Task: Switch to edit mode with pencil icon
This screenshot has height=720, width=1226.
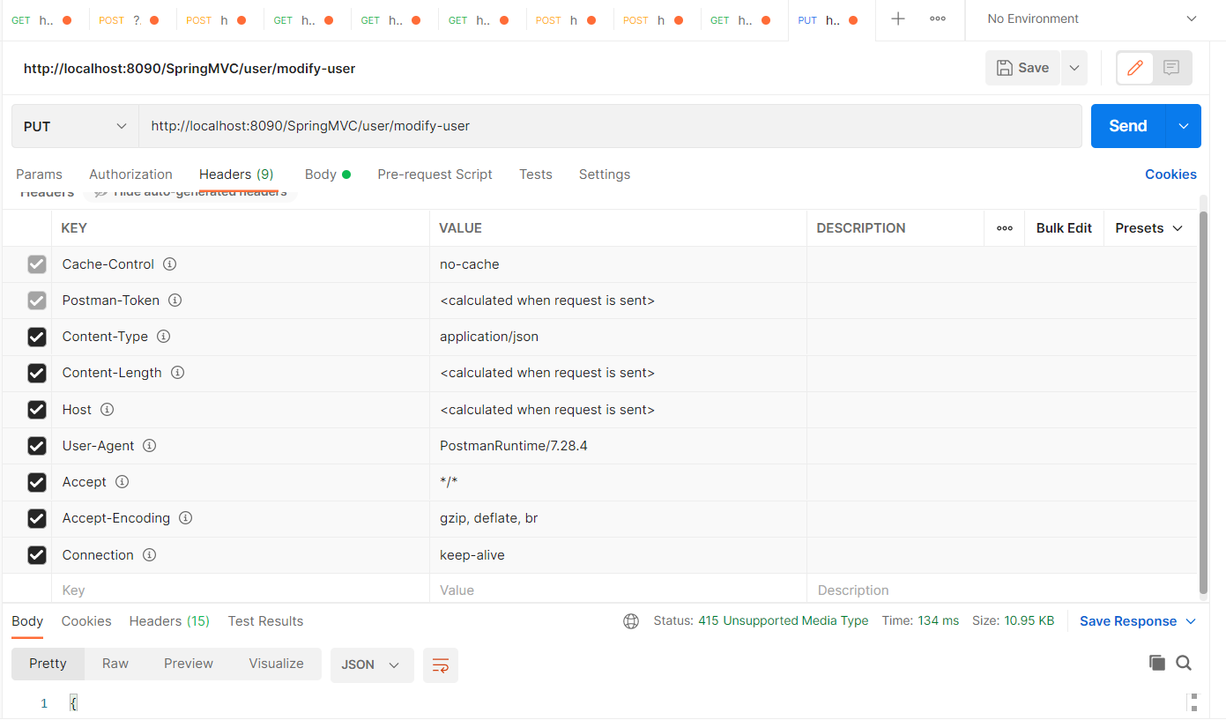Action: pyautogui.click(x=1135, y=68)
